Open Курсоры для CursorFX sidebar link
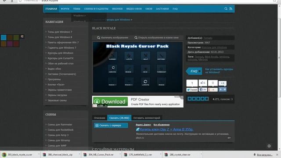The width and height of the screenshot is (281, 158). (61, 58)
